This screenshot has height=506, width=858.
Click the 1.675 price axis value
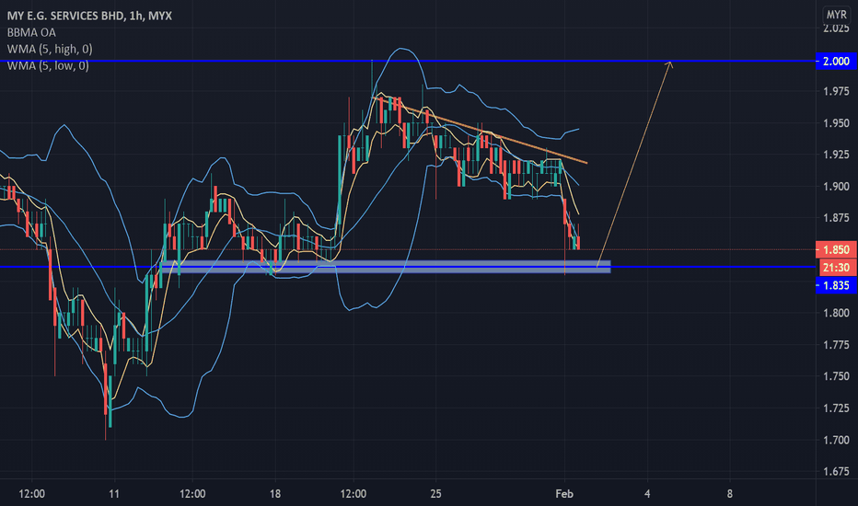coord(836,472)
